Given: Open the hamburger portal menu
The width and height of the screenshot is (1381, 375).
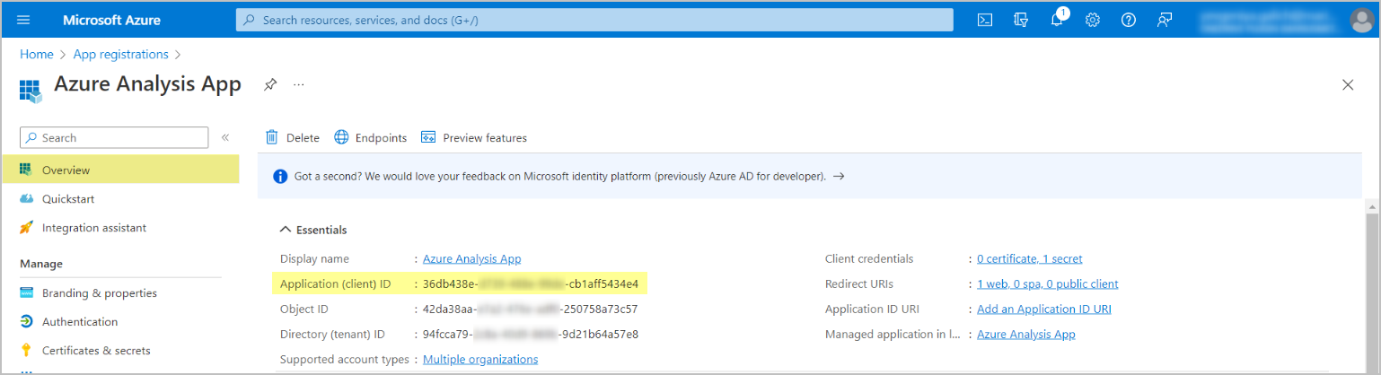Looking at the screenshot, I should click(24, 20).
